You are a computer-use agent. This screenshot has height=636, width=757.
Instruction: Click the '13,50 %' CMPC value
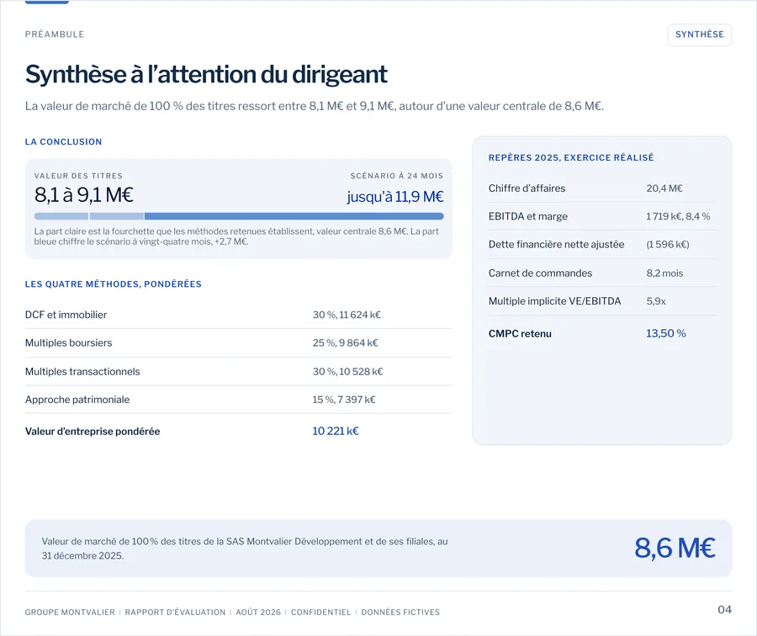pyautogui.click(x=666, y=333)
